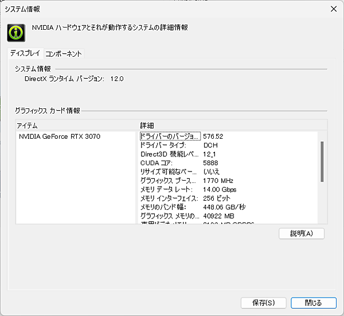Select the グラフィックス メモリの... row label
This screenshot has height=316, width=344.
[x=170, y=216]
